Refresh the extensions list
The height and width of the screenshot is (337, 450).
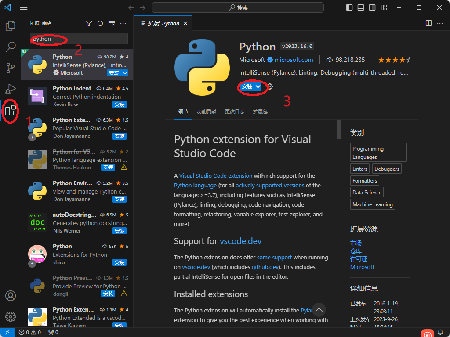(100, 23)
